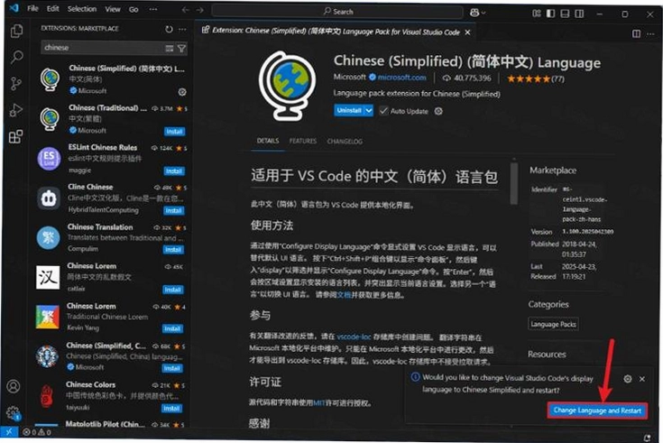Click the globe extension icon in details
The image size is (663, 443).
pos(287,86)
